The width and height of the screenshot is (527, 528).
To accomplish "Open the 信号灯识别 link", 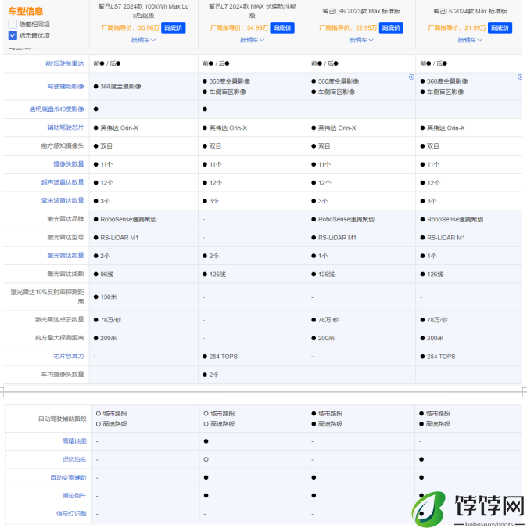I will [71, 513].
